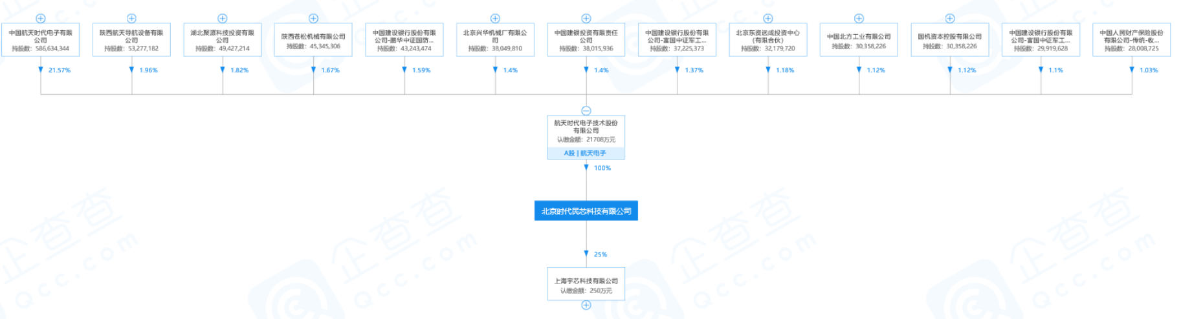This screenshot has width=1181, height=319.
Task: Expand the plus below 上海宇芯科技有限公司
Action: click(x=586, y=305)
